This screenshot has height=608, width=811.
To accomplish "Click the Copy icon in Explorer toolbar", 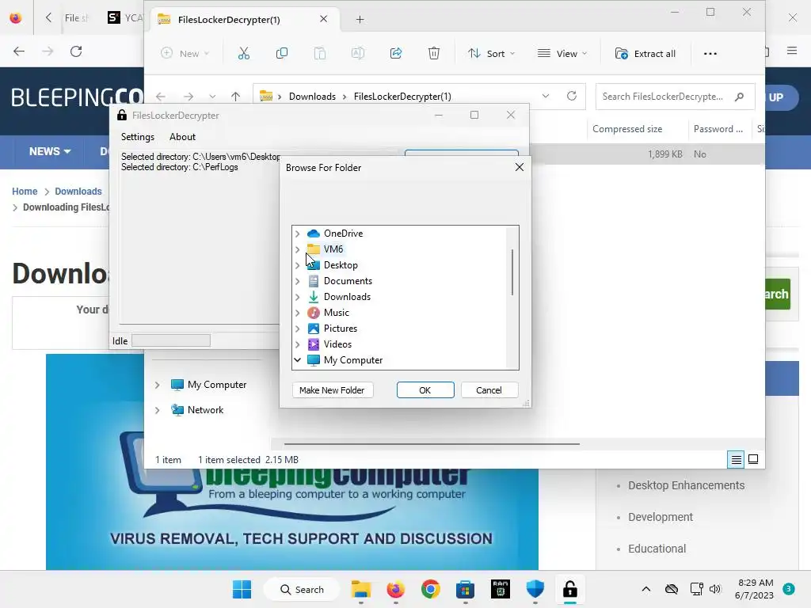I will [x=282, y=53].
